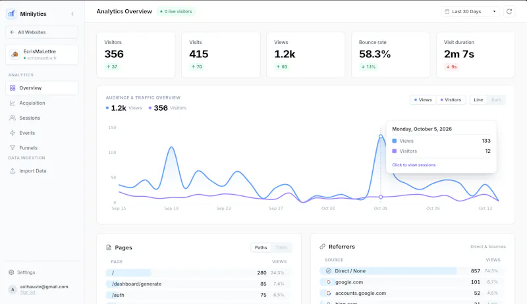Click the Visitors 356 stat card
Image resolution: width=527 pixels, height=304 pixels.
coord(136,55)
